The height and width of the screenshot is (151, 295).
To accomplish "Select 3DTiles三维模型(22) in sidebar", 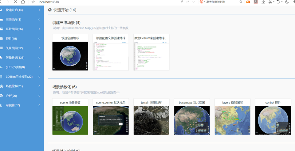I will coord(22,77).
